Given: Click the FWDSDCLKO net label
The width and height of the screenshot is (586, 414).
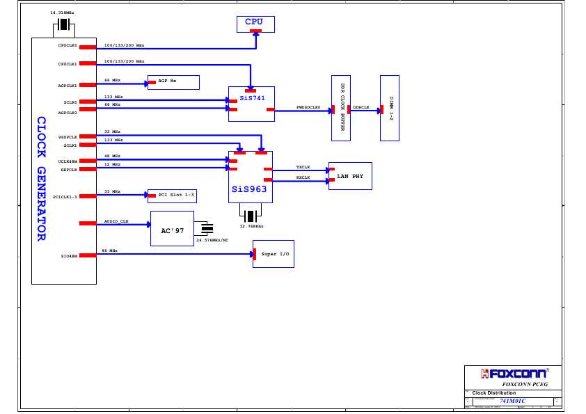Looking at the screenshot, I should pyautogui.click(x=308, y=107).
